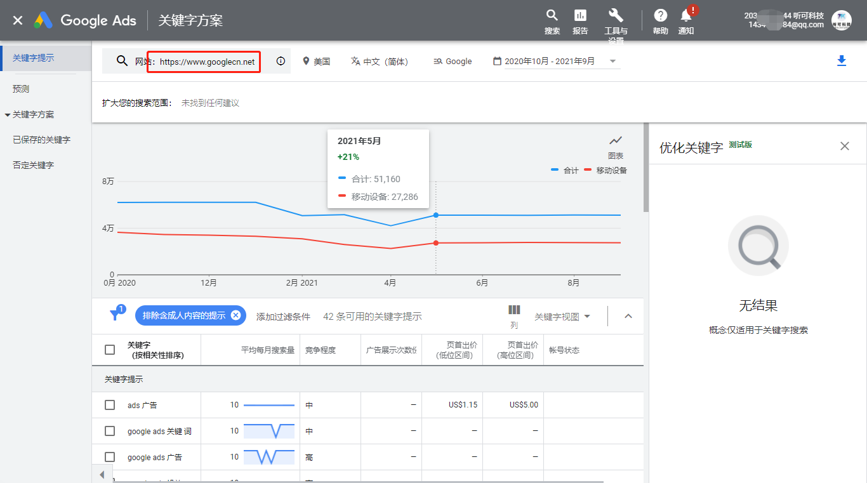Screen dimensions: 867x483
Task: Click the US$5.00 high bid cell
Action: click(524, 405)
